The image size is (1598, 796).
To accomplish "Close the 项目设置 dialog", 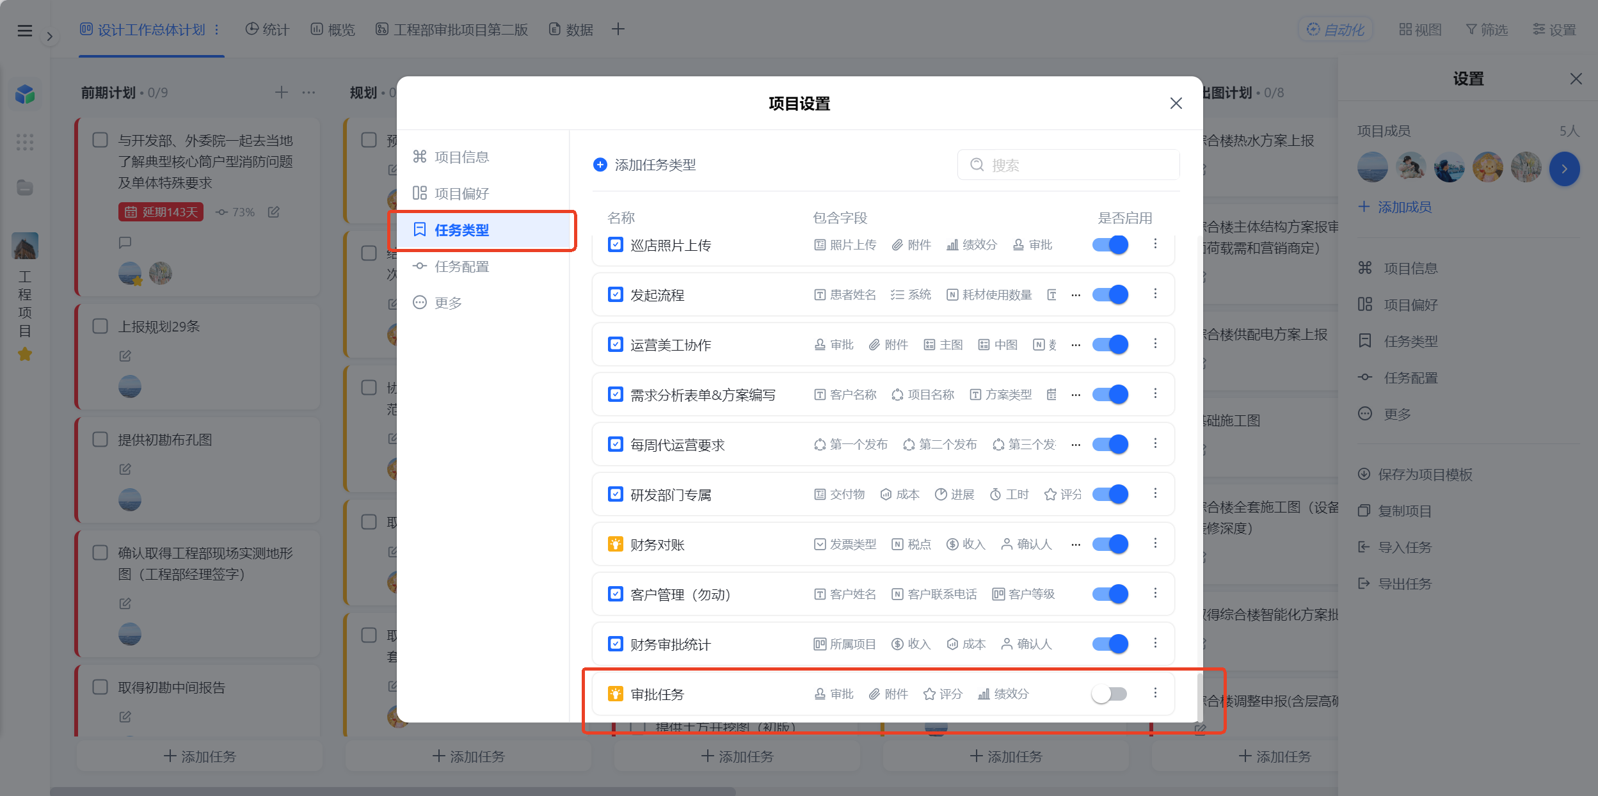I will (x=1176, y=103).
